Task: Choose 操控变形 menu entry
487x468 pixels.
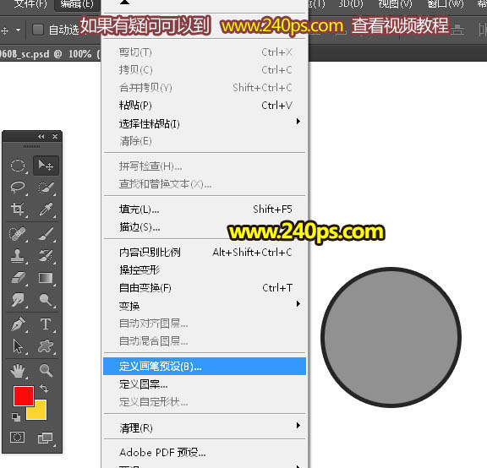Action: tap(205, 270)
